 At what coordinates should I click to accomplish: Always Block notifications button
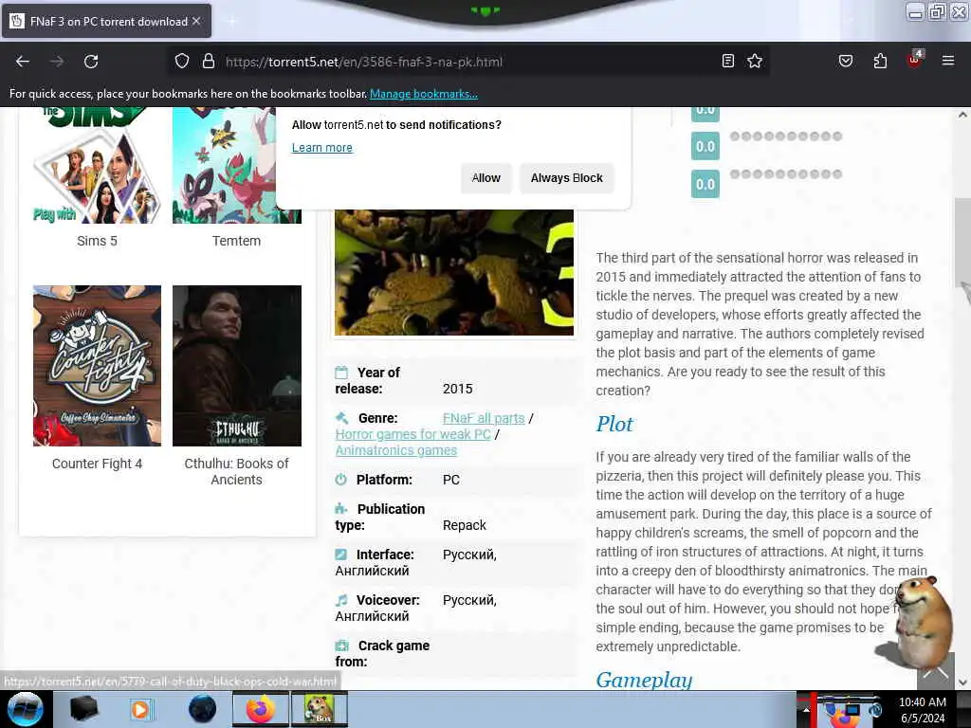click(567, 178)
